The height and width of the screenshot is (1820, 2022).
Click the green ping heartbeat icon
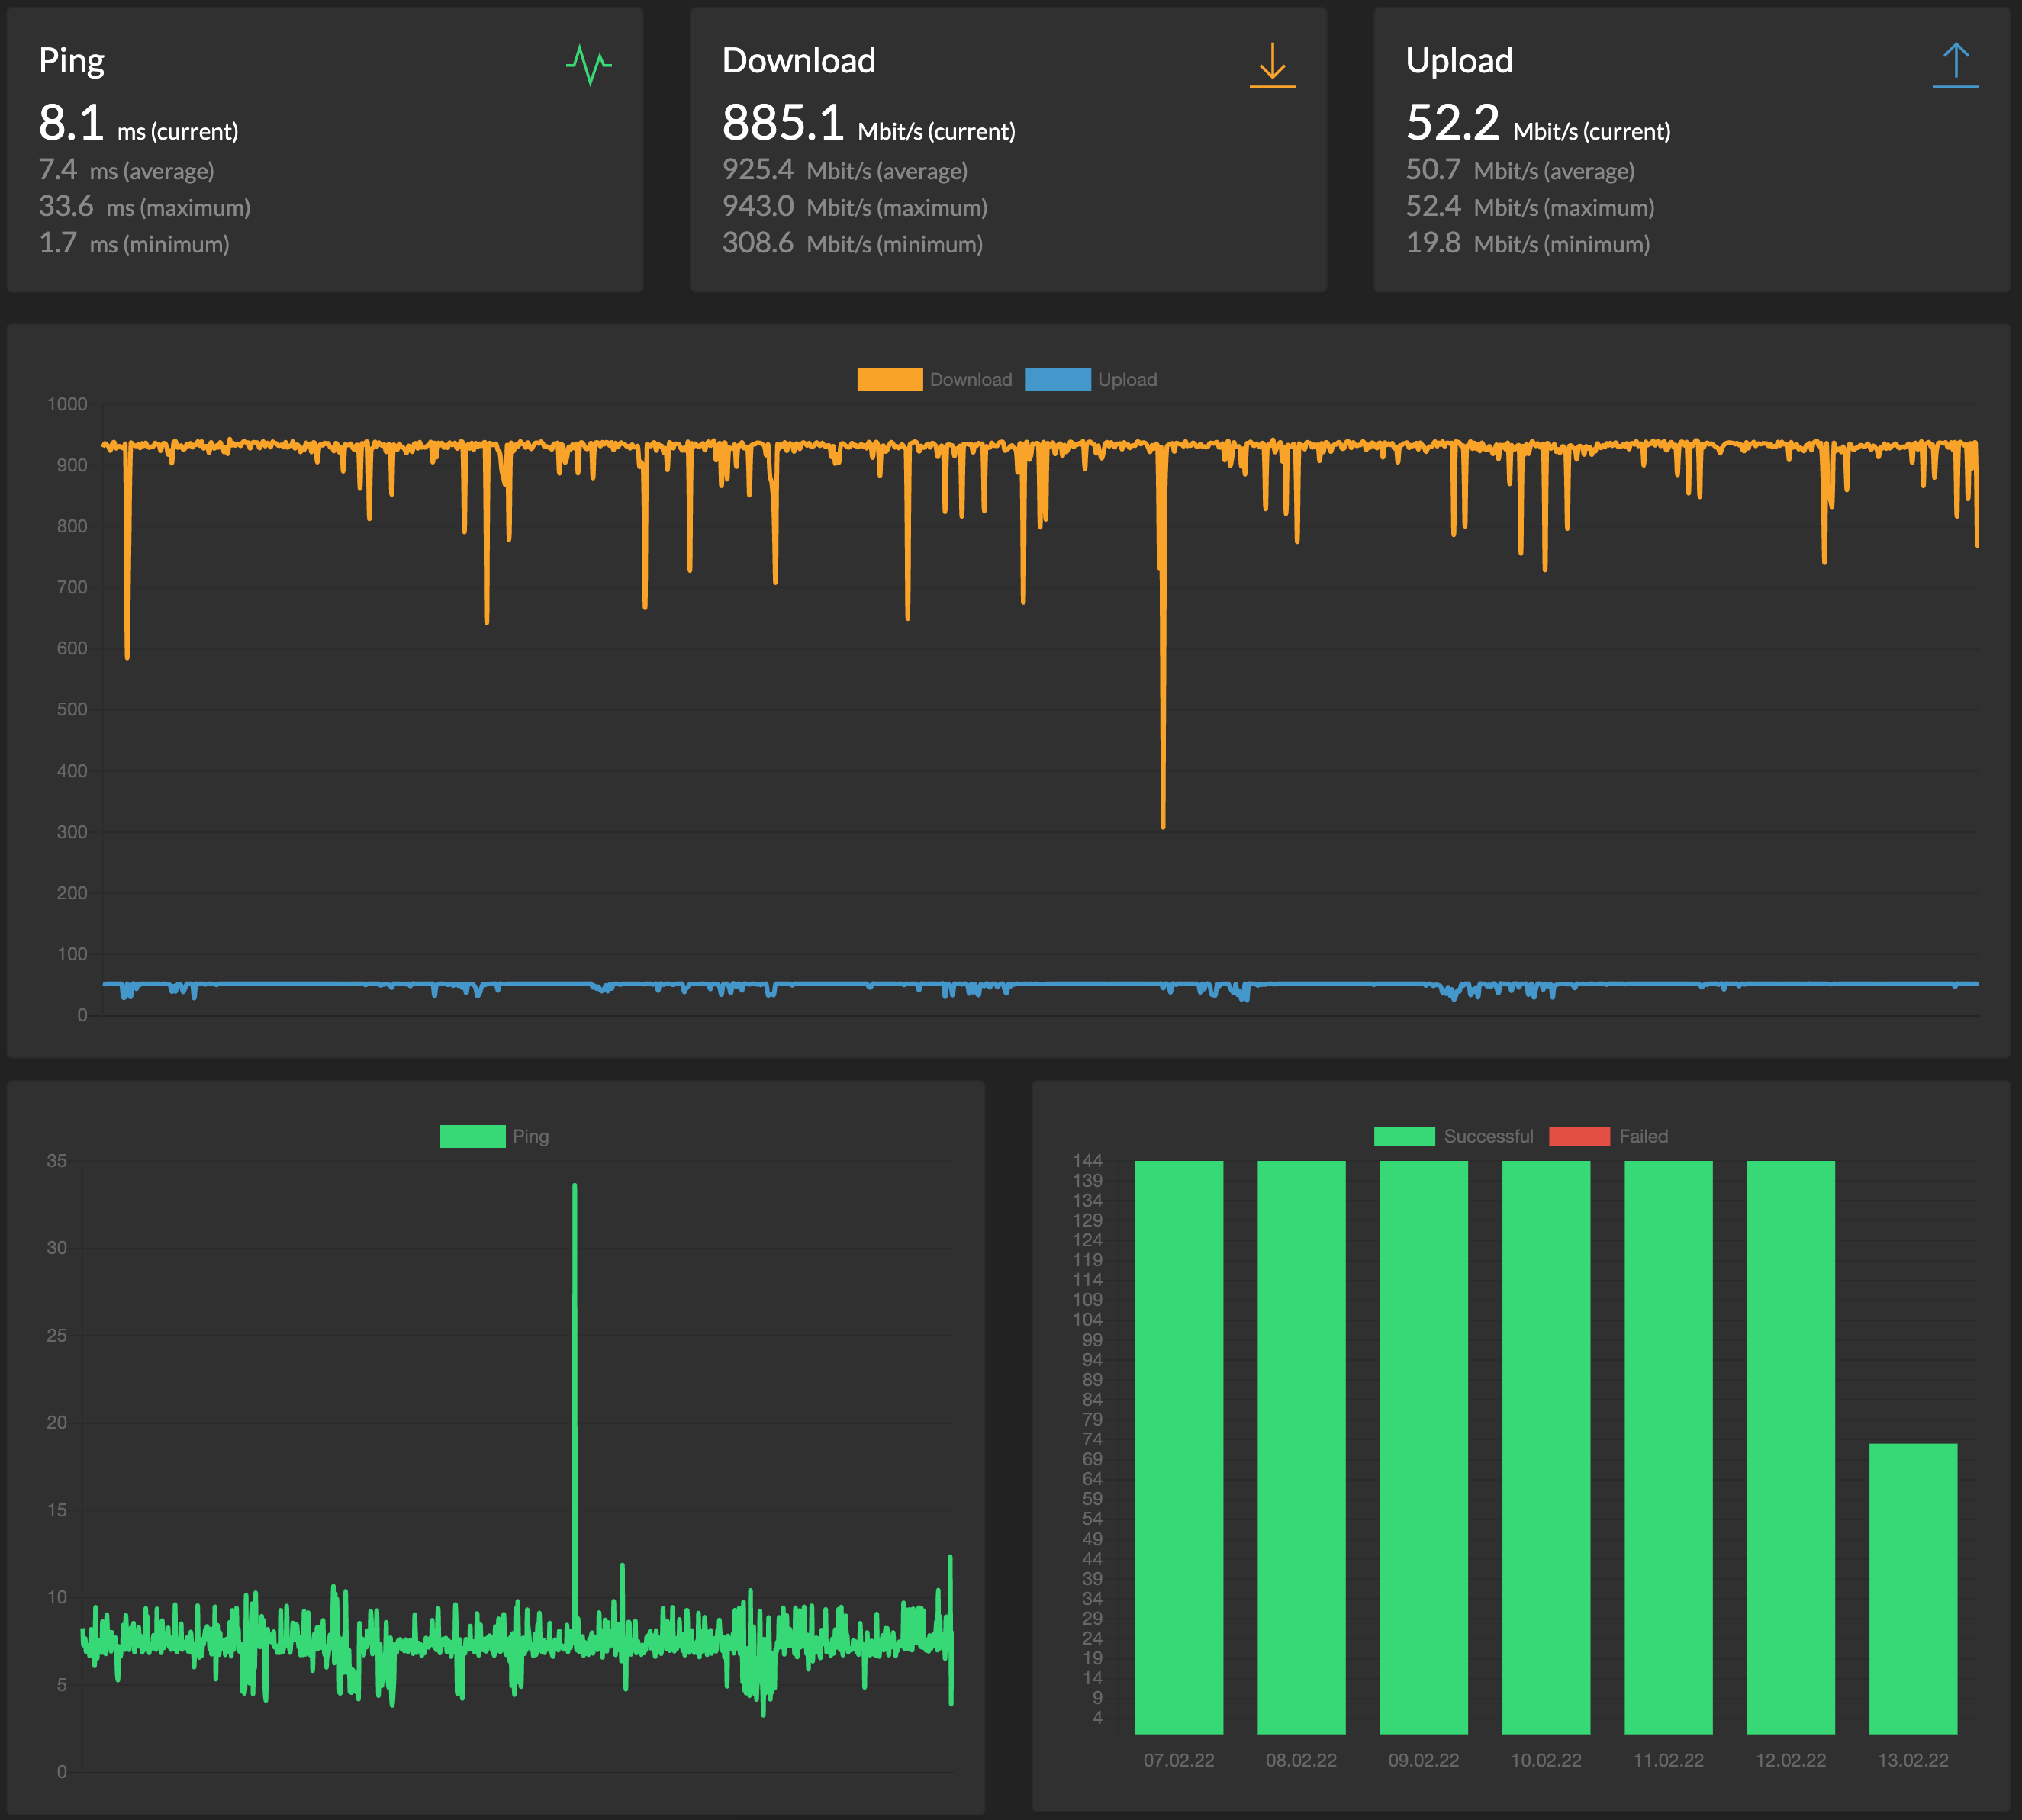[588, 65]
